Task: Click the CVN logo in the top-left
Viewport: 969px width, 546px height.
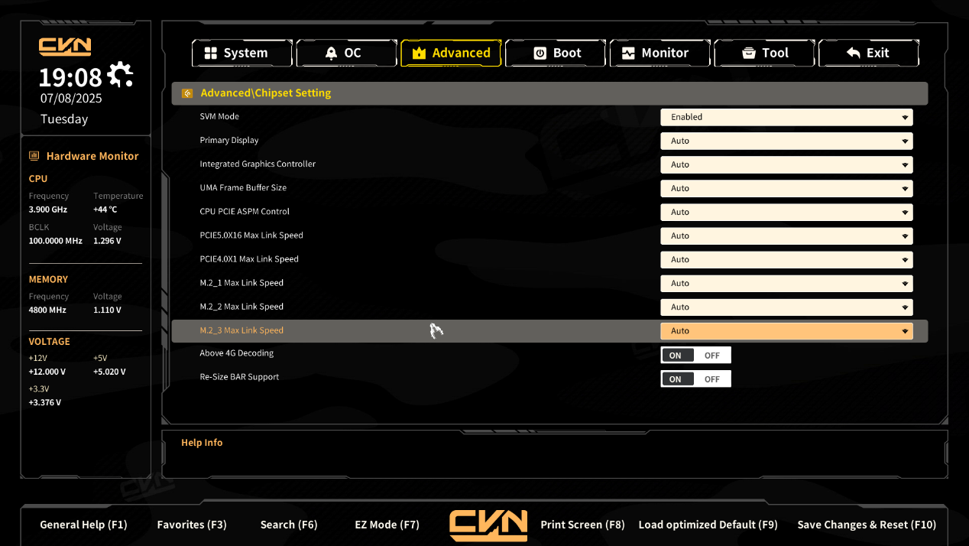Action: click(x=65, y=47)
